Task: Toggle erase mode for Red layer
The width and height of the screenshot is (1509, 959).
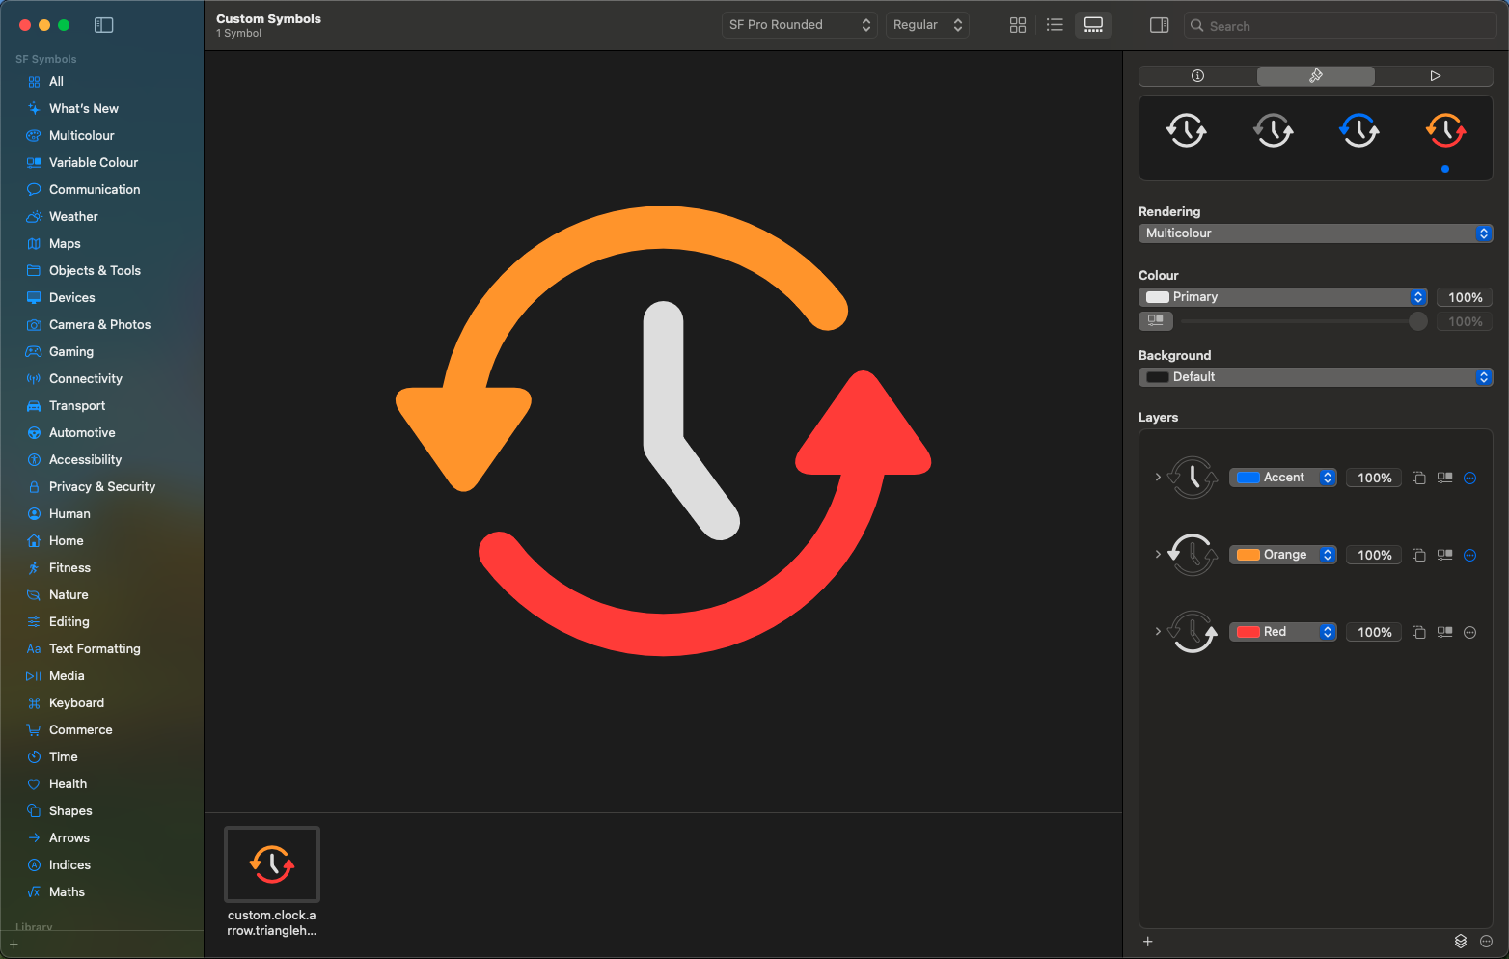Action: [1418, 632]
